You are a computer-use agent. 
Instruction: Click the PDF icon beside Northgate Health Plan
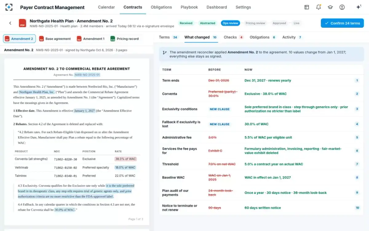[x=22, y=23]
